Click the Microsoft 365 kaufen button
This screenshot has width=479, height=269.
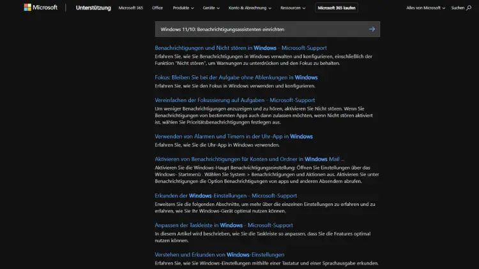click(x=337, y=8)
